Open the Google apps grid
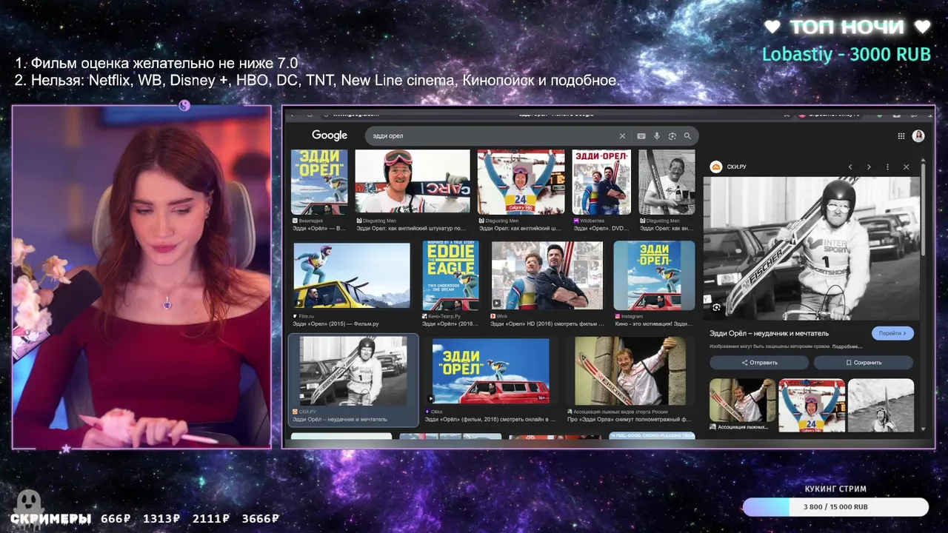This screenshot has height=533, width=948. coord(901,136)
